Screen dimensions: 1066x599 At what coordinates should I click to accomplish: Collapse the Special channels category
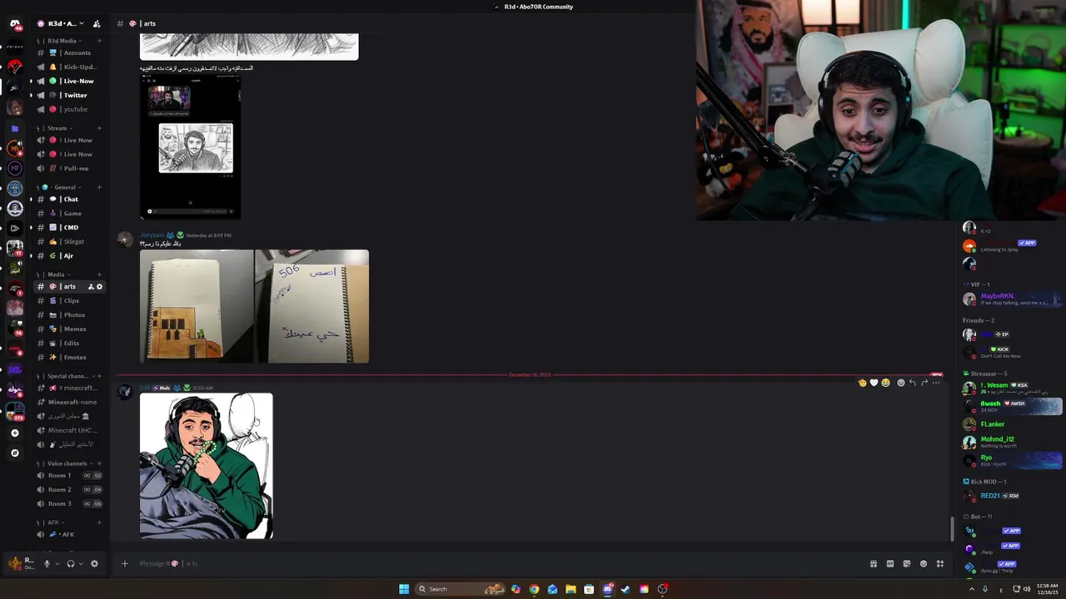click(67, 376)
